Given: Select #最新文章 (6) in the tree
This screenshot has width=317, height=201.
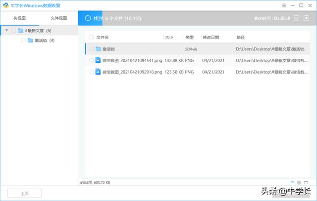Looking at the screenshot, I should point(38,31).
